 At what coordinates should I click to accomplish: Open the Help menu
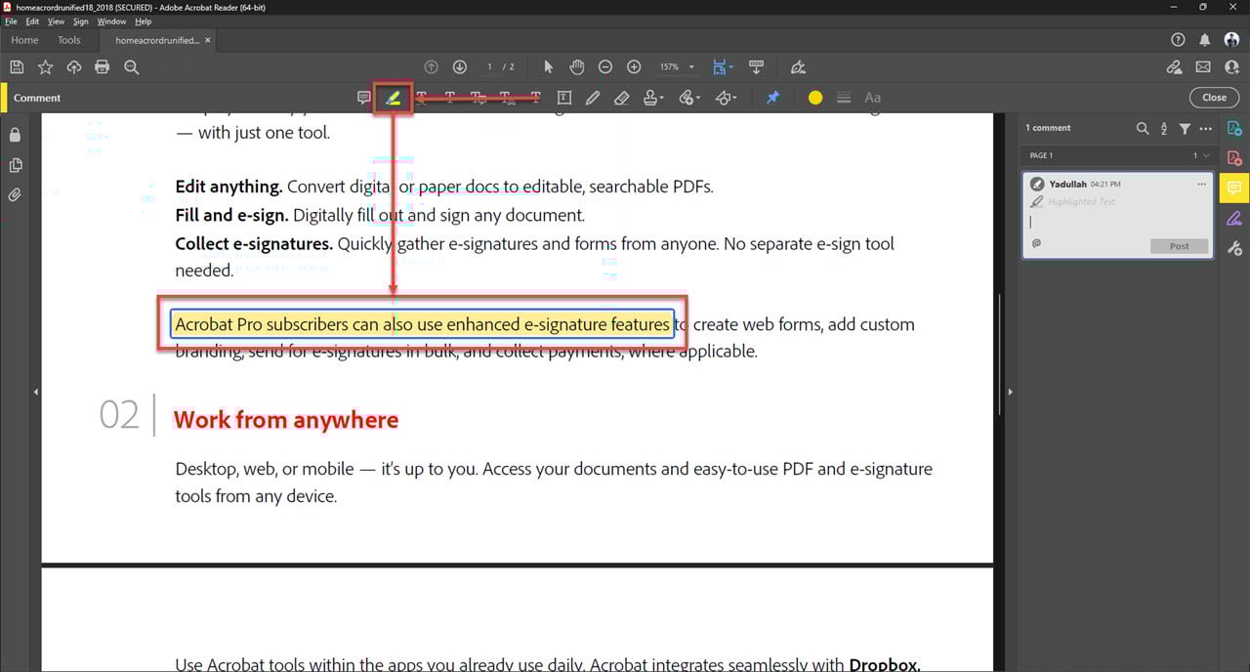coord(144,21)
